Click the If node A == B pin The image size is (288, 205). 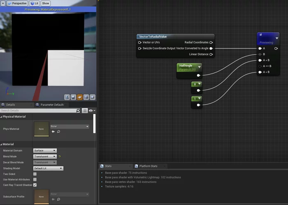tap(260, 66)
